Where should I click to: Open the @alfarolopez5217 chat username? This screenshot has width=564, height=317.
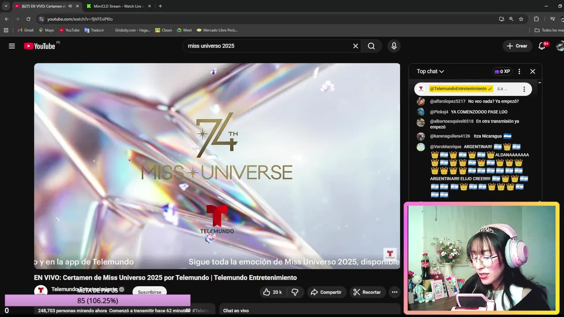tap(448, 101)
